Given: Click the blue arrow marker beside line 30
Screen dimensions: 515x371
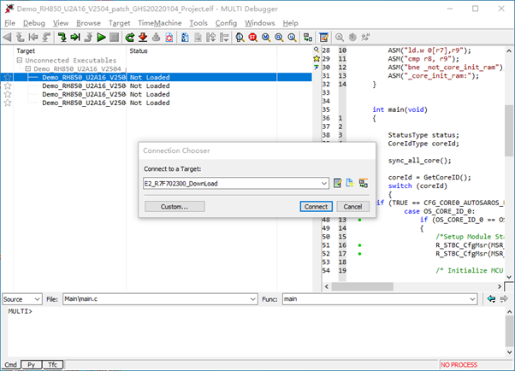Looking at the screenshot, I should point(317,68).
